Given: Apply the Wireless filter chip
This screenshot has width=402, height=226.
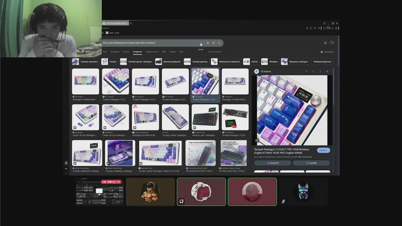Looking at the screenshot, I should click(x=270, y=62).
